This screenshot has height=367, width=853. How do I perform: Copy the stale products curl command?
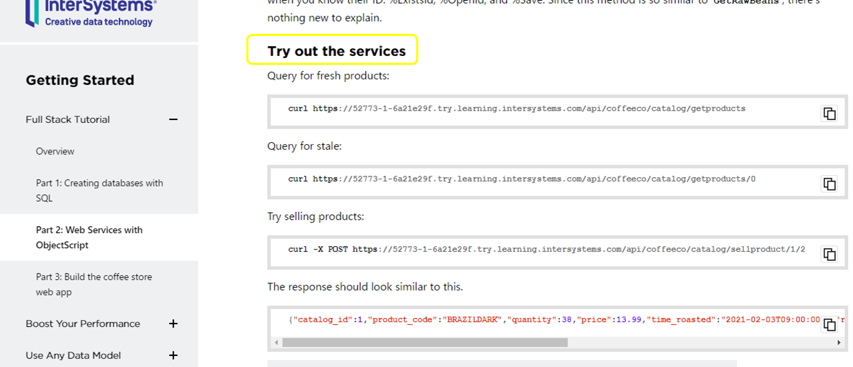point(829,184)
